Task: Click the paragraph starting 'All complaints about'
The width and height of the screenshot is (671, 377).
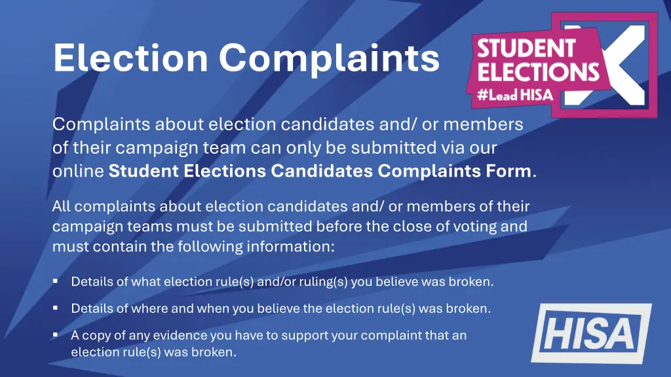Action: click(x=290, y=226)
